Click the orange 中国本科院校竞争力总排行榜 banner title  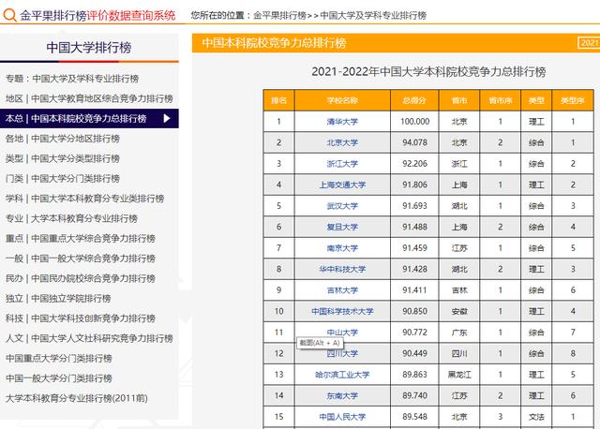point(274,42)
